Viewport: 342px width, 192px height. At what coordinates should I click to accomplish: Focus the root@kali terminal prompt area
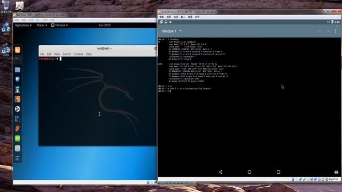tap(97, 101)
